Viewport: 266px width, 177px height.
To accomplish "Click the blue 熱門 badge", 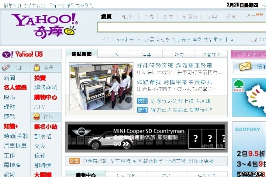I will pos(142,110).
